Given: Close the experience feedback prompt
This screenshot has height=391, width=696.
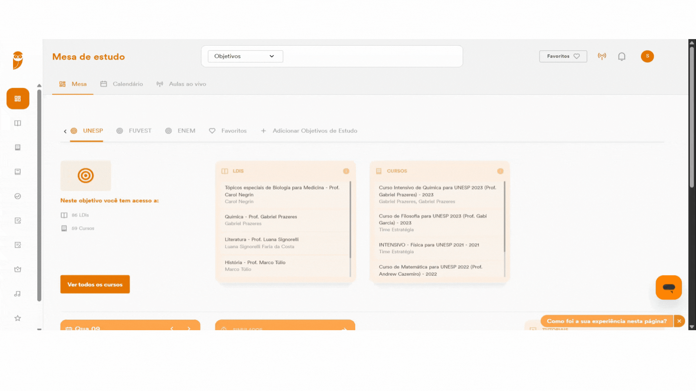Looking at the screenshot, I should coord(679,321).
